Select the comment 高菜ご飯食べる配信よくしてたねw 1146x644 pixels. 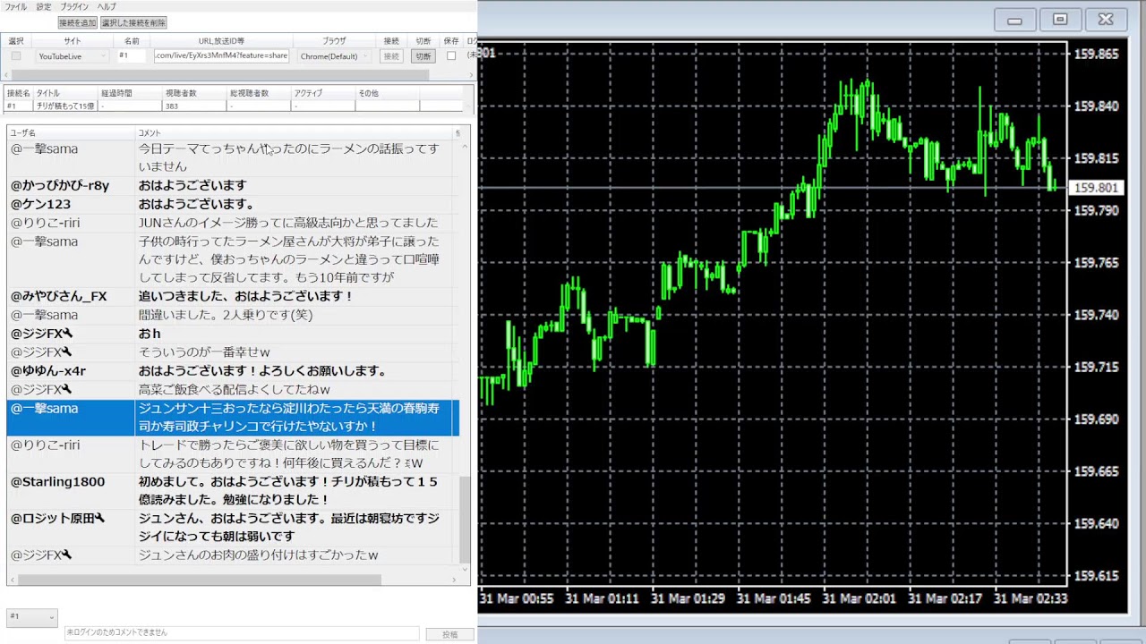[x=235, y=389]
